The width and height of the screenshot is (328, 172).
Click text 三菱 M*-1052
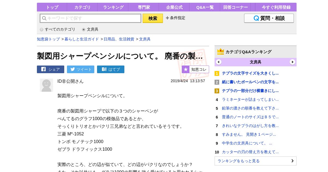[x=71, y=134]
